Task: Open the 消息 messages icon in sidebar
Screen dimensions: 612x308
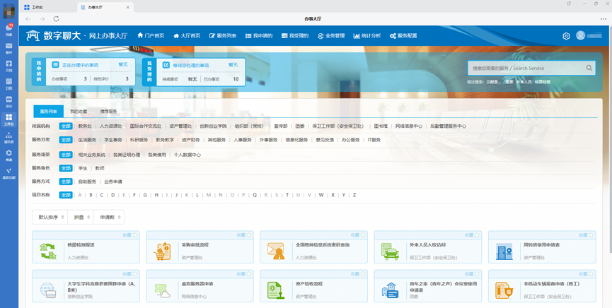Action: coord(9,29)
